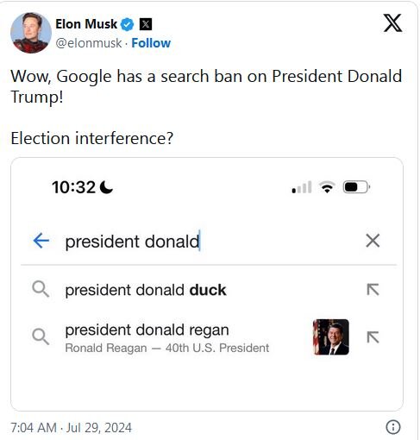Click the X logo in top-right corner
The height and width of the screenshot is (440, 420).
[x=392, y=23]
